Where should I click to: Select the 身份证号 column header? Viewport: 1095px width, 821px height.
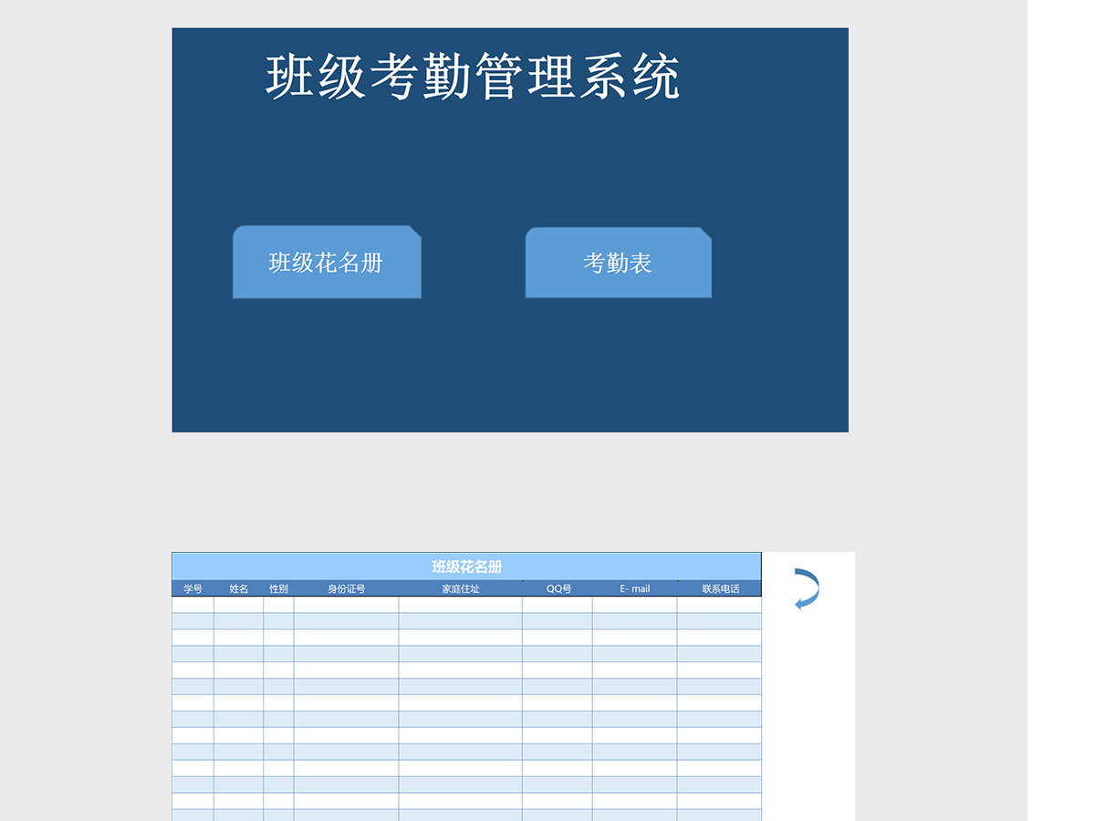tap(346, 588)
